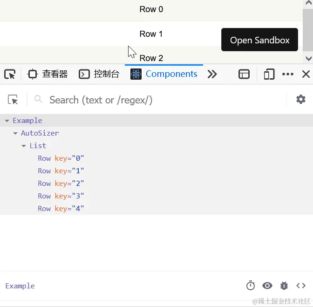The height and width of the screenshot is (307, 313).
Task: Select element in page to inspect (React)
Action: coord(13,99)
